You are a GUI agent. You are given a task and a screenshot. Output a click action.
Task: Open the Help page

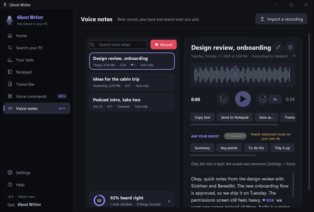coord(37,185)
